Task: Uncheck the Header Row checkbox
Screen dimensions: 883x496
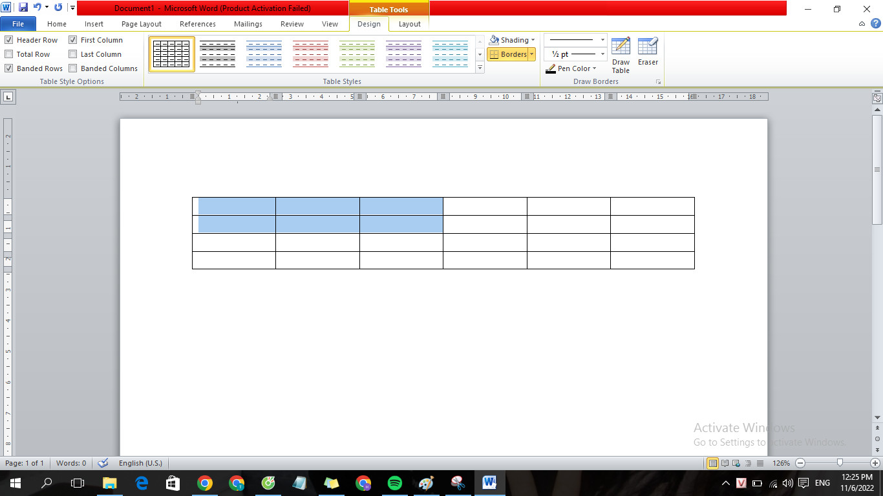Action: [x=9, y=40]
